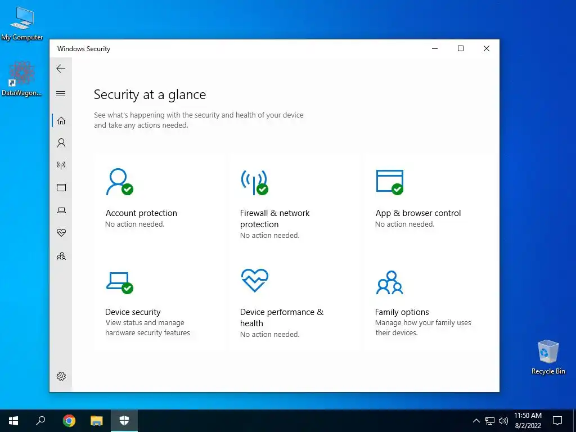This screenshot has height=432, width=576.
Task: Open the Action Center notifications icon
Action: (x=557, y=421)
